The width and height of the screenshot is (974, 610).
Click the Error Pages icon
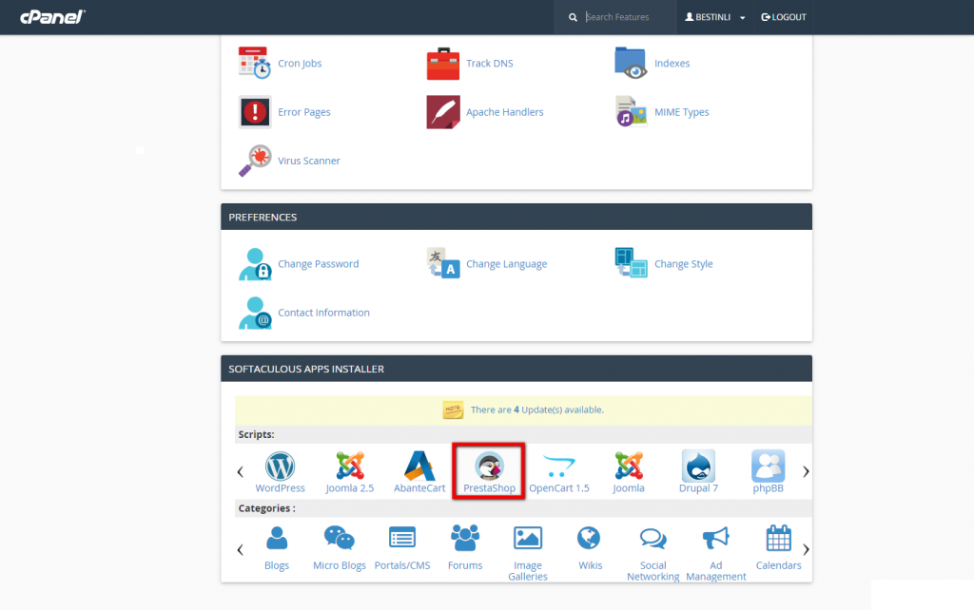click(x=255, y=112)
